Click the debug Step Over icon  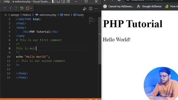coord(5,8)
